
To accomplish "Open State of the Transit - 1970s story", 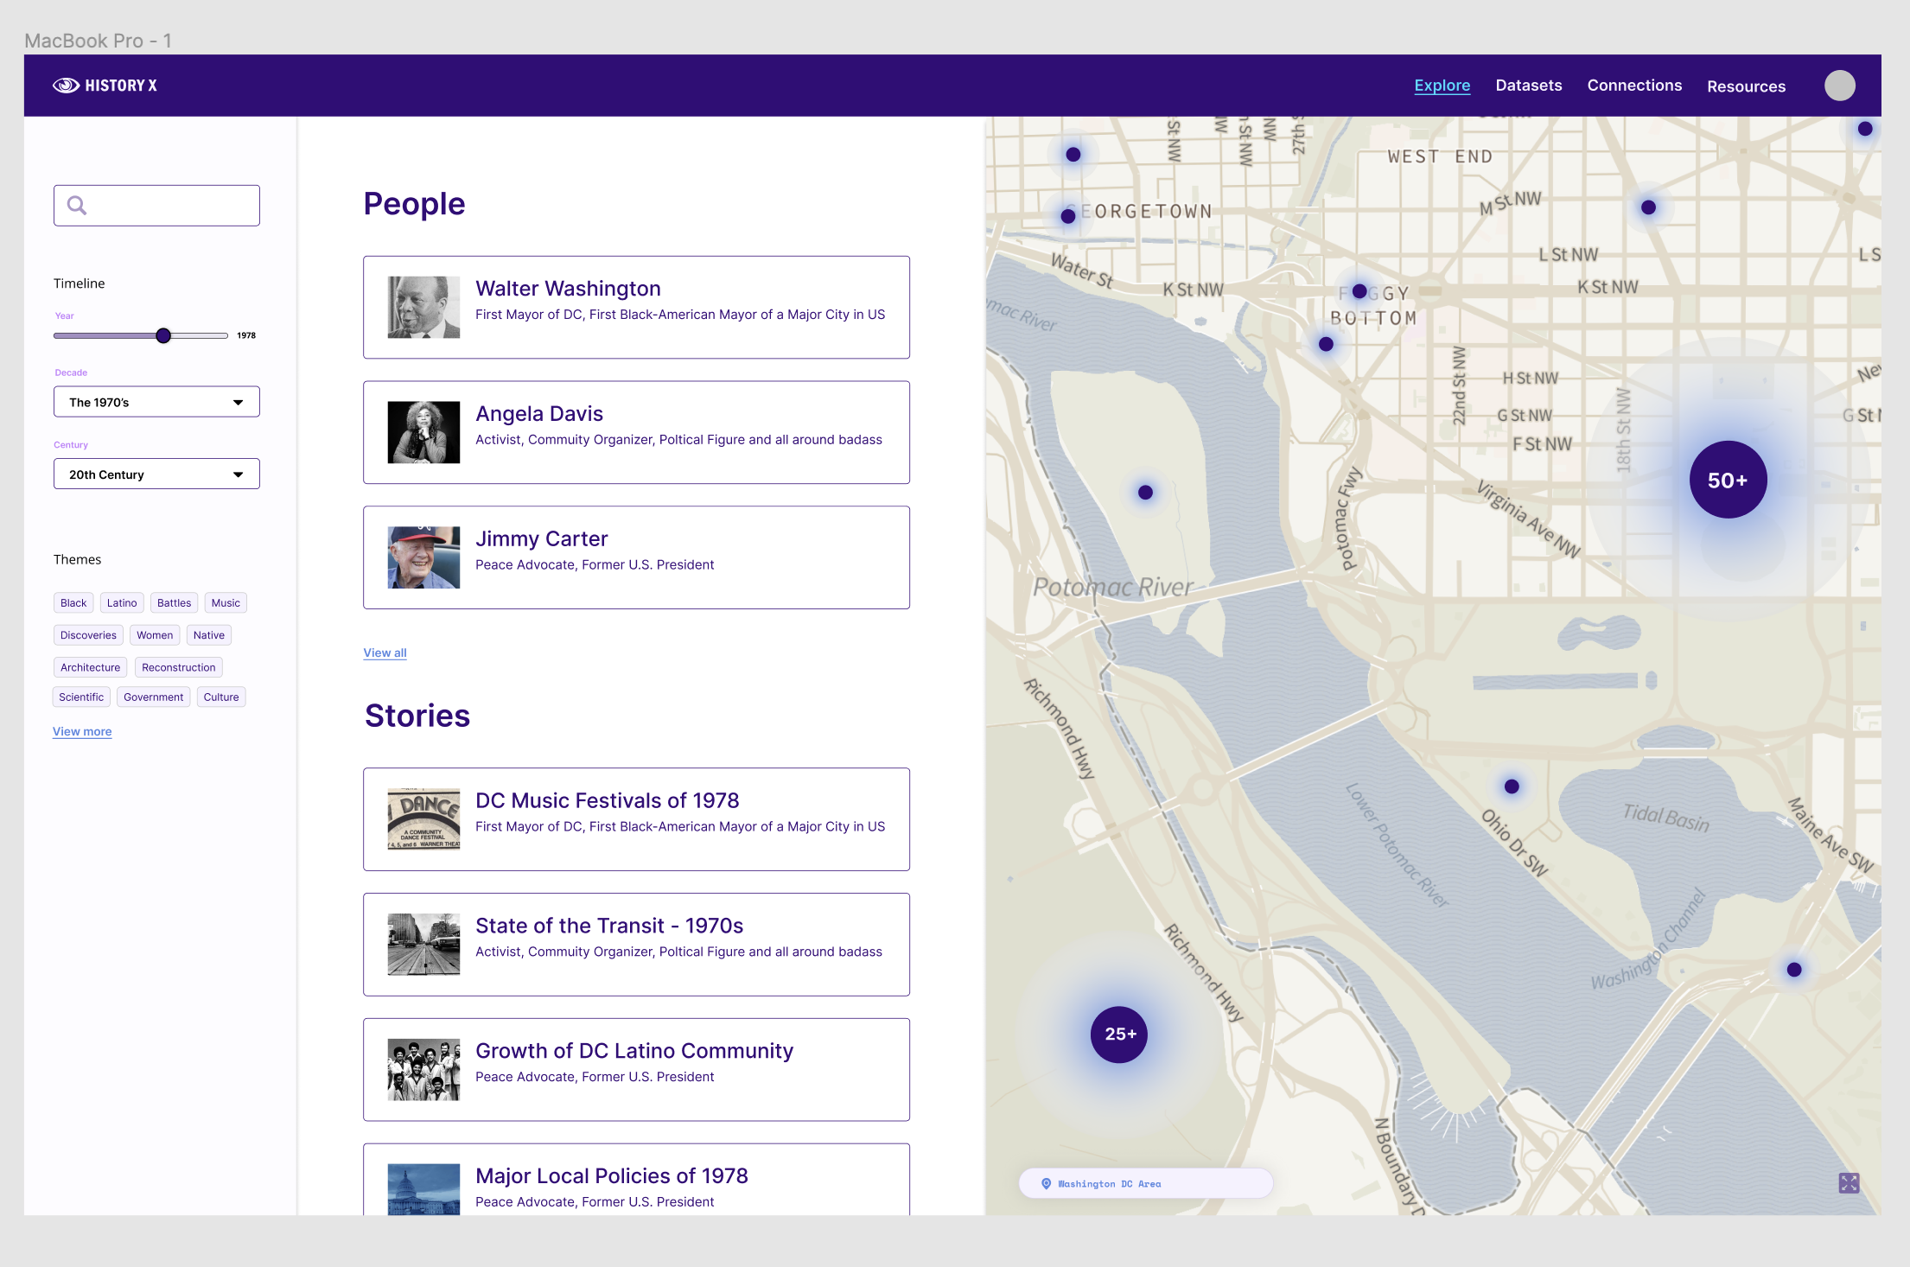I will [636, 945].
